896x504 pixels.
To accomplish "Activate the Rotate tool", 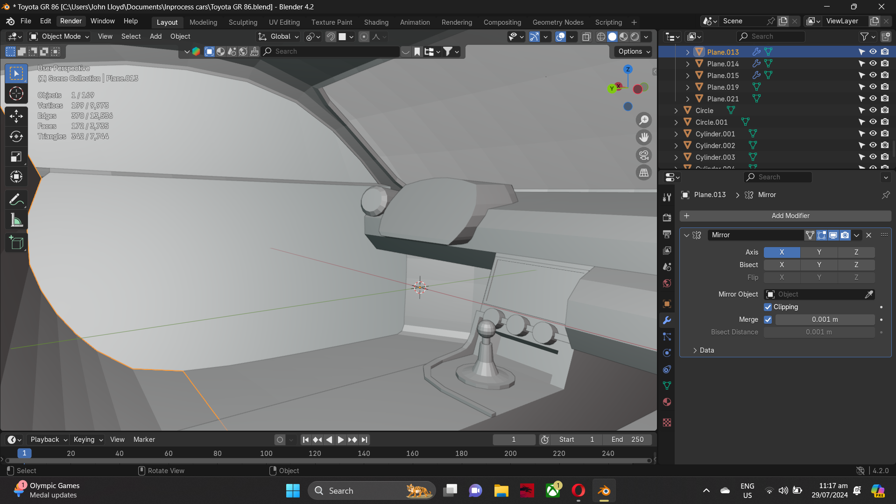I will [x=16, y=136].
